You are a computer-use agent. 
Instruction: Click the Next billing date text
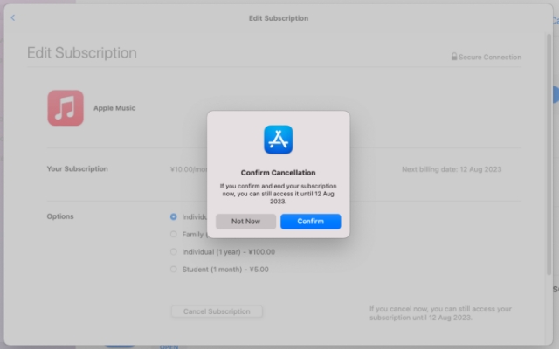(452, 169)
